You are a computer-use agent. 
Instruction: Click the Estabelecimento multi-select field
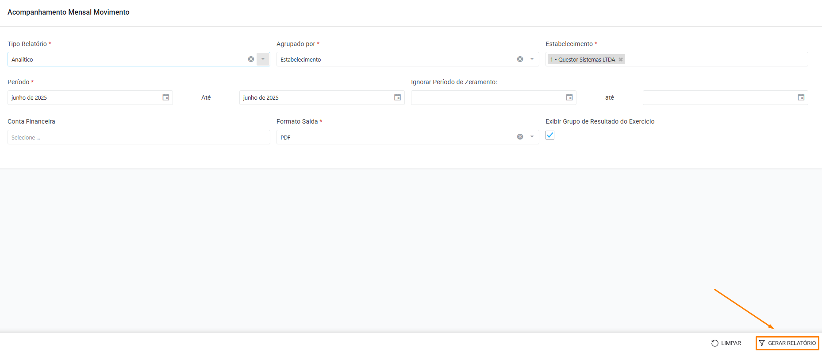pyautogui.click(x=716, y=59)
